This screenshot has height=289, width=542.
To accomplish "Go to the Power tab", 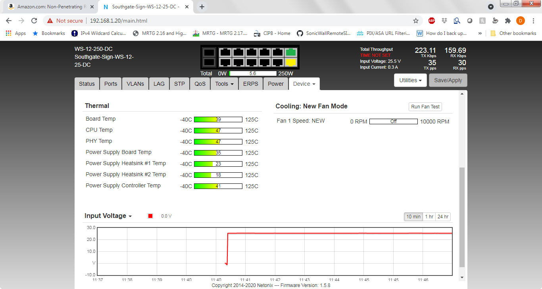I will click(275, 84).
